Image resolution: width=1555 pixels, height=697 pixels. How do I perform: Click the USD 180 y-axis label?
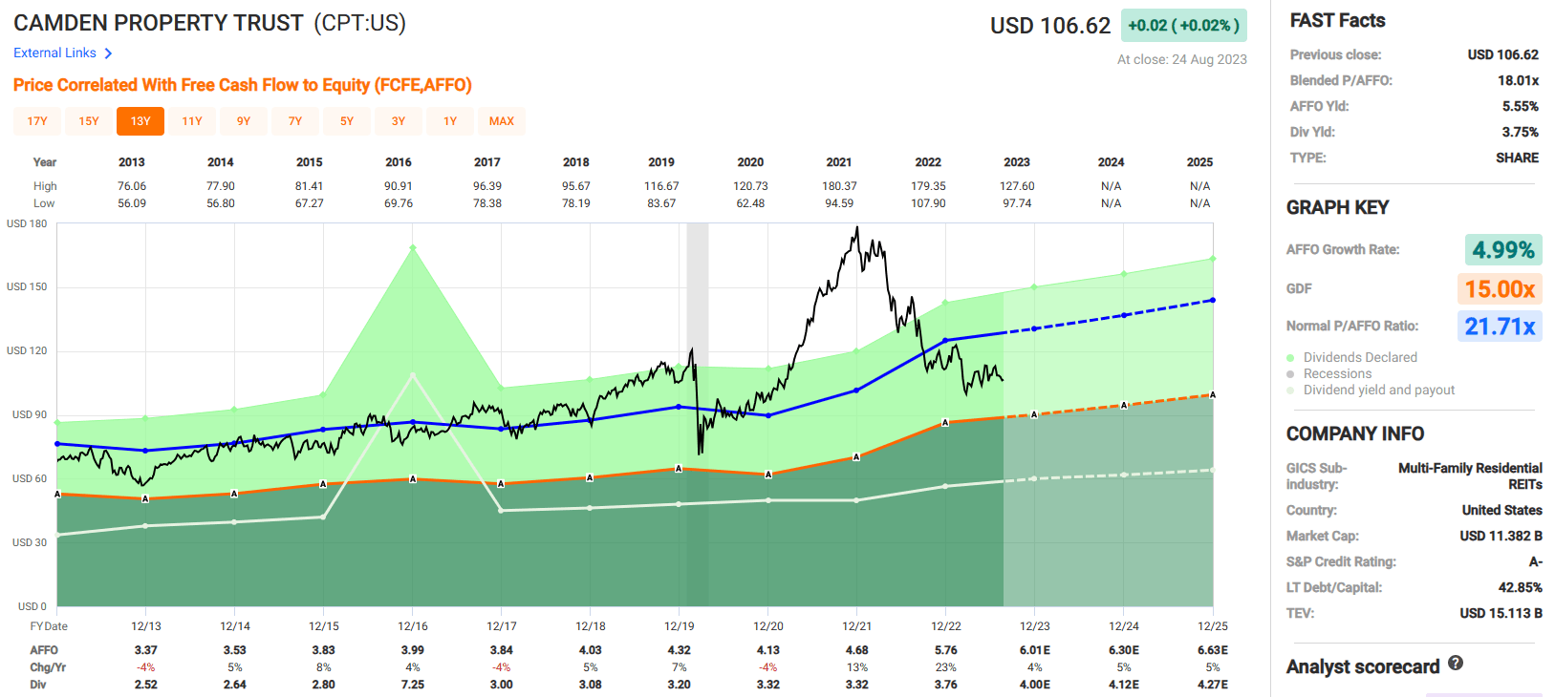coord(27,223)
